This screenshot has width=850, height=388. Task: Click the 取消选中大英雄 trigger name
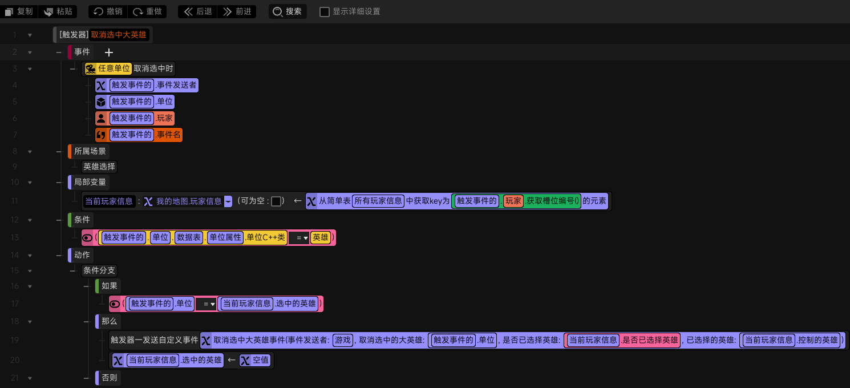click(119, 35)
